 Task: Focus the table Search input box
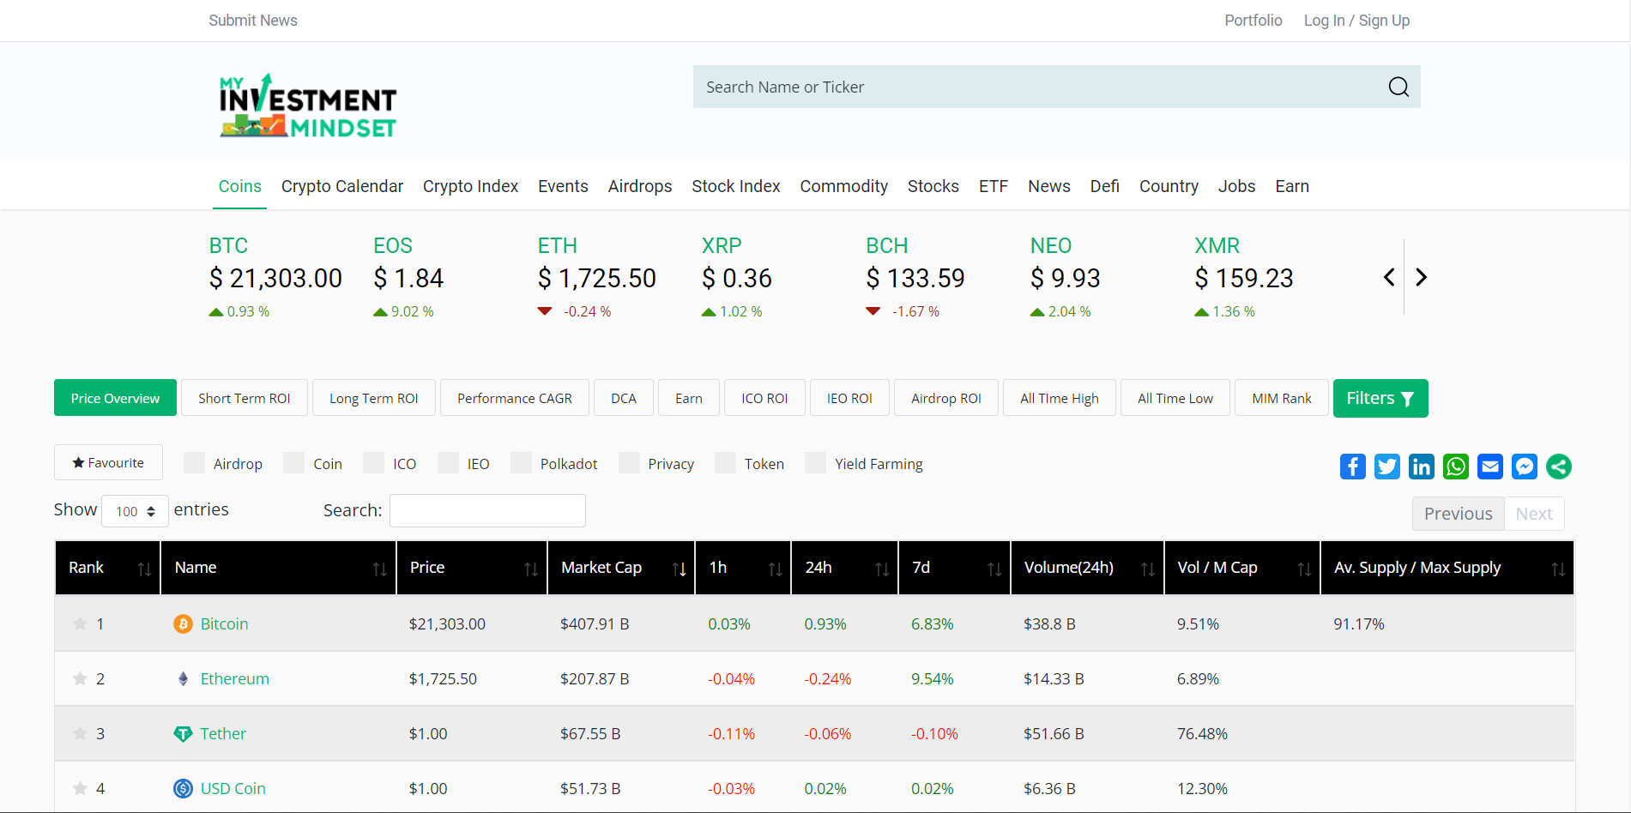[487, 510]
